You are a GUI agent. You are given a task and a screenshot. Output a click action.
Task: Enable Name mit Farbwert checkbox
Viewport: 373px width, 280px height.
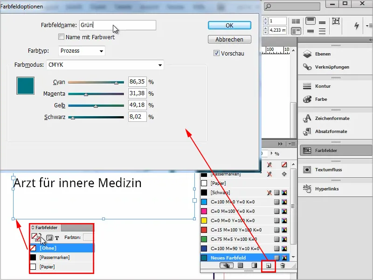pos(62,37)
